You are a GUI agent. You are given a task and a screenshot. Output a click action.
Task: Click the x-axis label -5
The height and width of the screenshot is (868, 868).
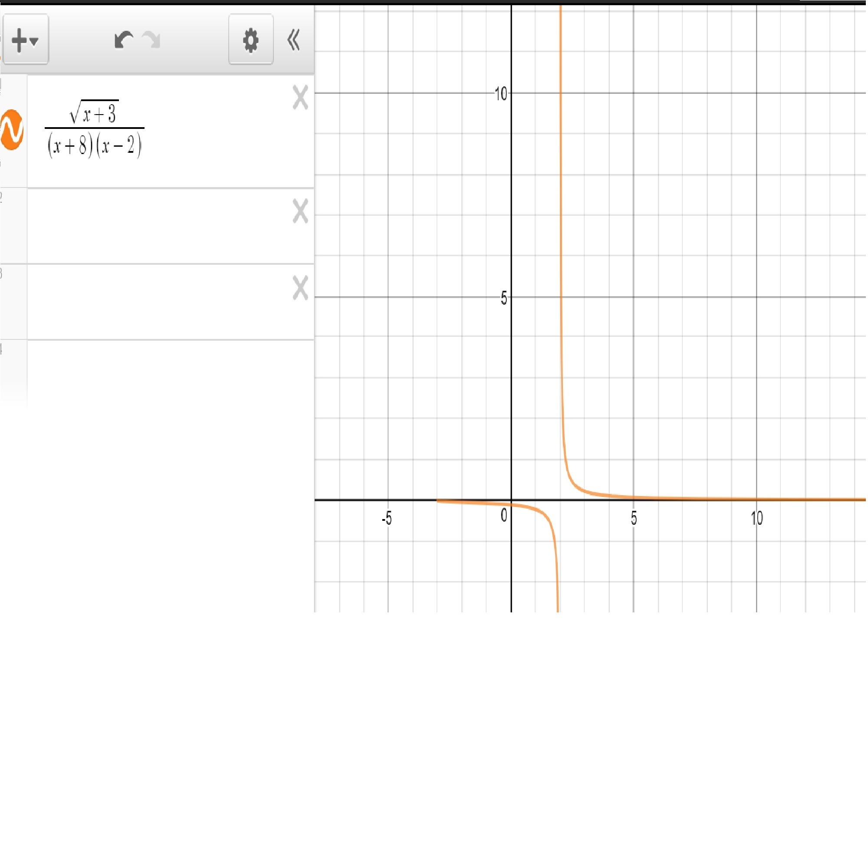tap(387, 519)
